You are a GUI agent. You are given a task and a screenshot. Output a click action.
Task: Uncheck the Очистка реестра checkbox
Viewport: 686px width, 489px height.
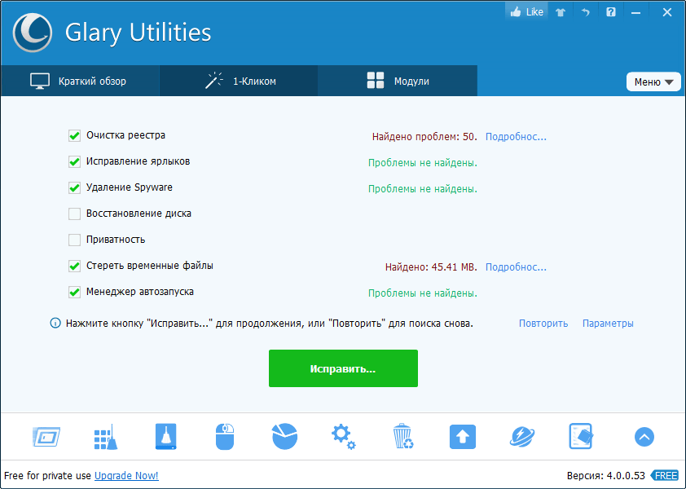point(74,136)
